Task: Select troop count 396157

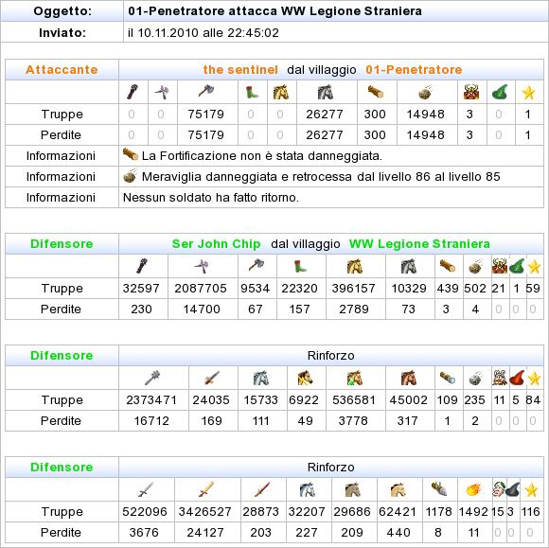Action: point(354,288)
